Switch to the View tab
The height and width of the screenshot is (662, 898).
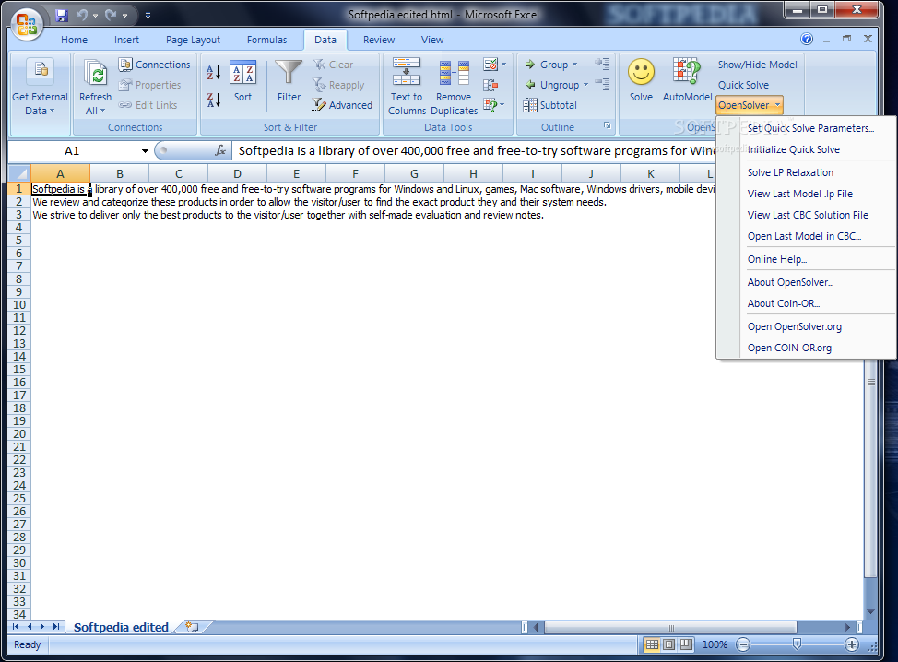(x=431, y=40)
